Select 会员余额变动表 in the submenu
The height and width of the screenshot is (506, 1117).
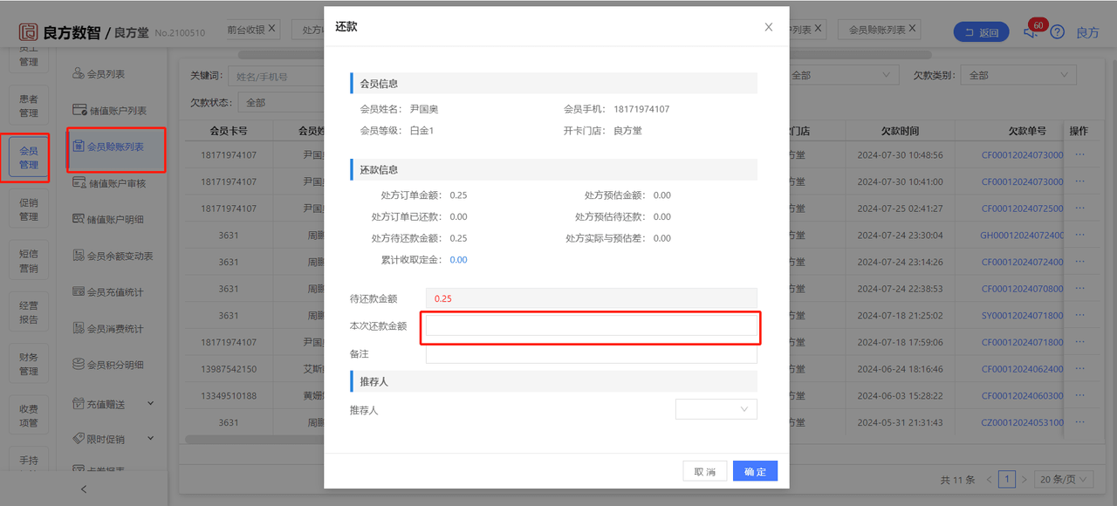120,256
